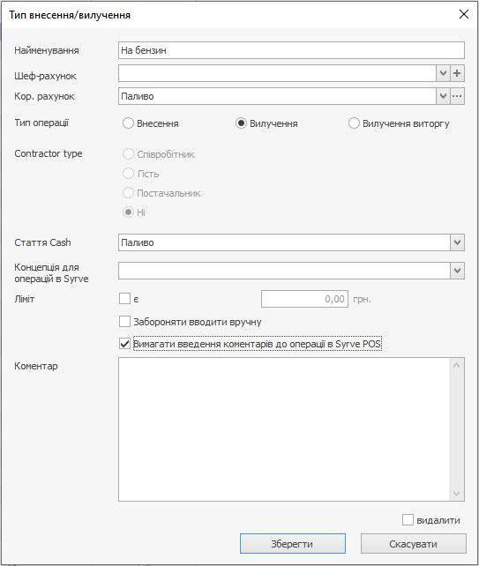The image size is (479, 566).
Task: Select the Внесення radio button
Action: pyautogui.click(x=128, y=123)
